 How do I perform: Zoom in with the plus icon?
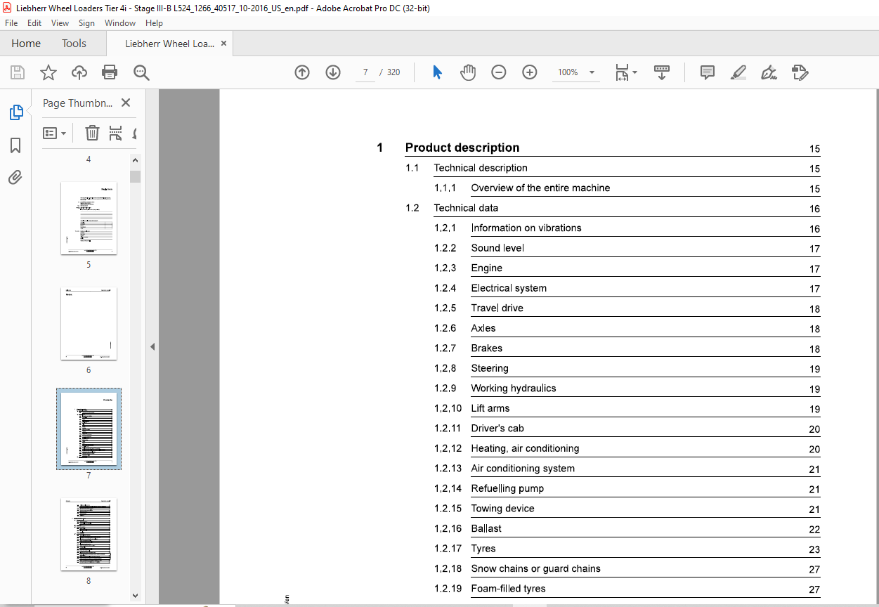tap(530, 72)
